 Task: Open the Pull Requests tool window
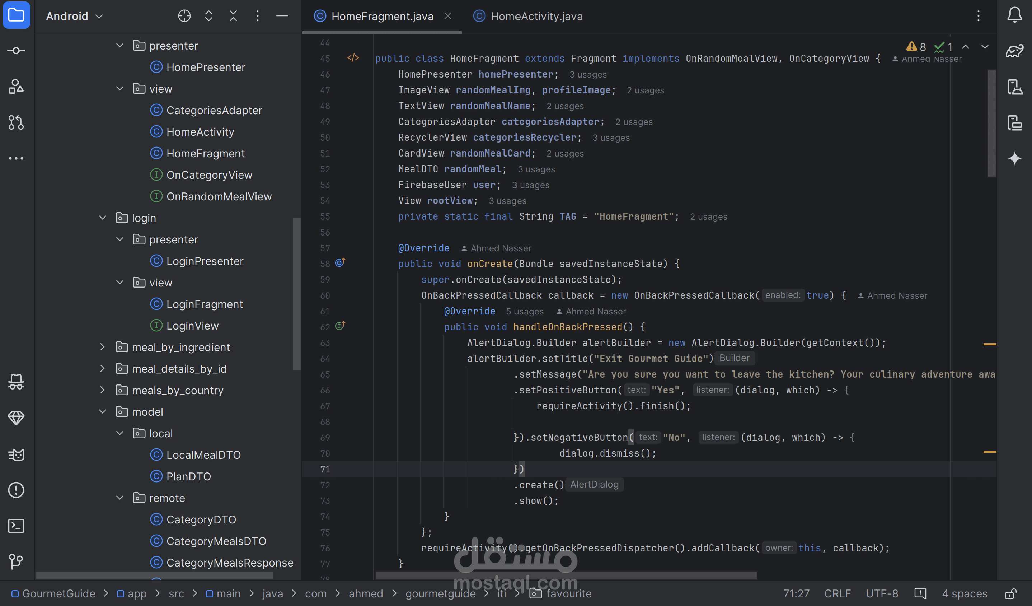(16, 122)
